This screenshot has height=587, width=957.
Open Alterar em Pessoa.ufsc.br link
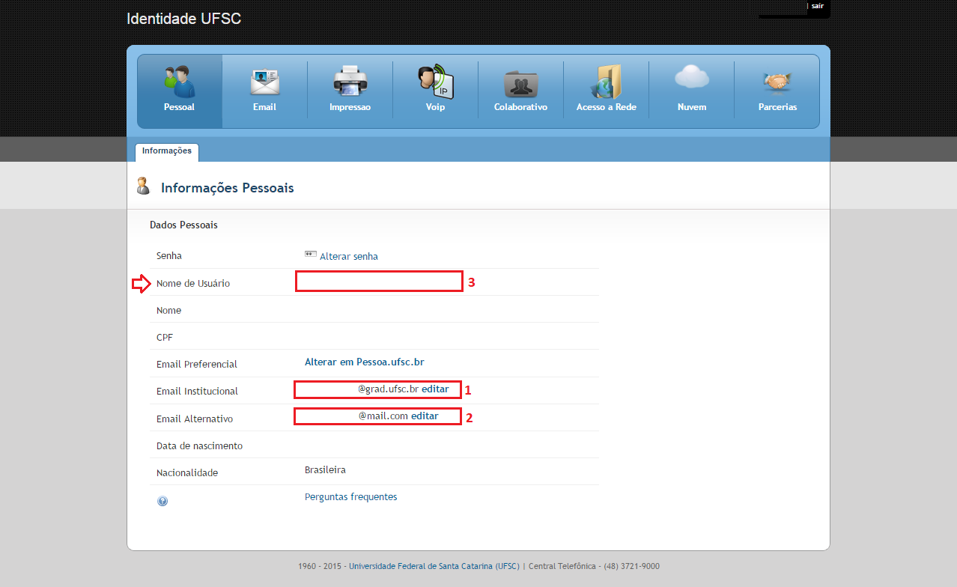click(x=365, y=362)
